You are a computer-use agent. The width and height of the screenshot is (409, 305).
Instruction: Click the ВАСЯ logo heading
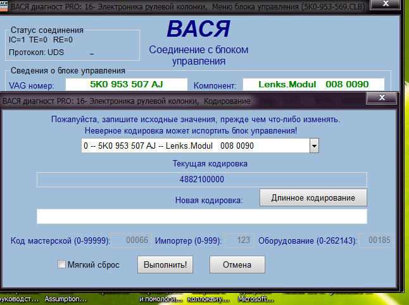199,28
